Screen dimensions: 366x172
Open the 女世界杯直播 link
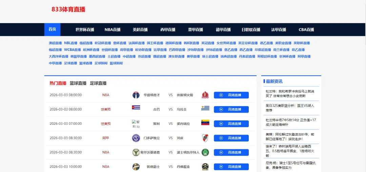tap(226, 43)
